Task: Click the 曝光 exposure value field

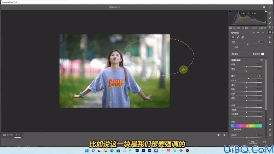Action: [x=259, y=76]
